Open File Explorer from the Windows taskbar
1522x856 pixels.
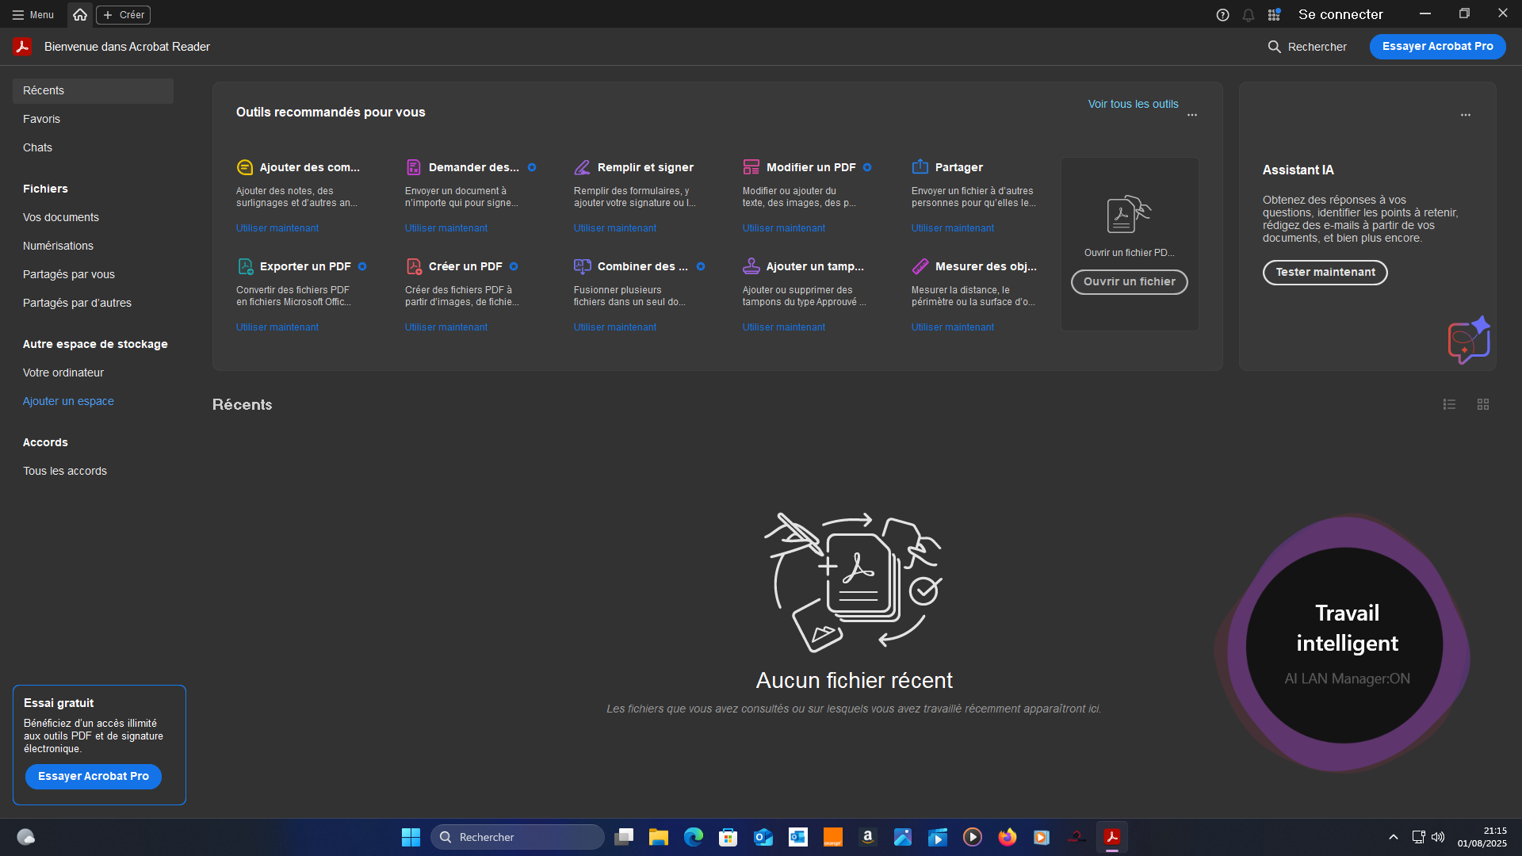(x=658, y=837)
